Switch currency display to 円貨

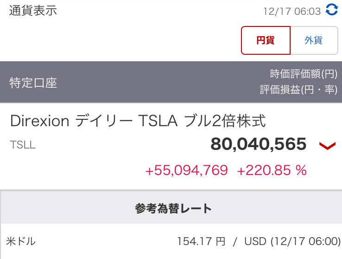click(x=266, y=40)
